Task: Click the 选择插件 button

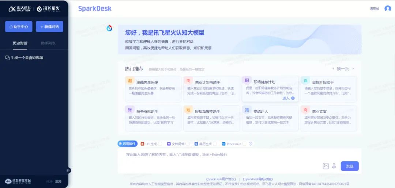Action: coord(128,144)
